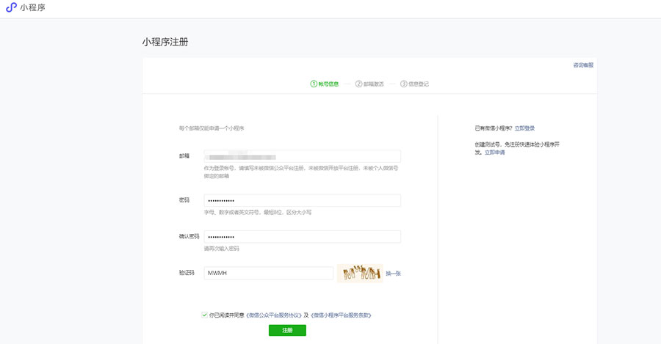Click 立即申请 for a test account
This screenshot has width=661, height=344.
[x=494, y=152]
